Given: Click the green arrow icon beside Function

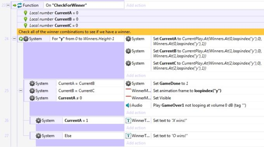Looking at the screenshot, I should 14,5.
